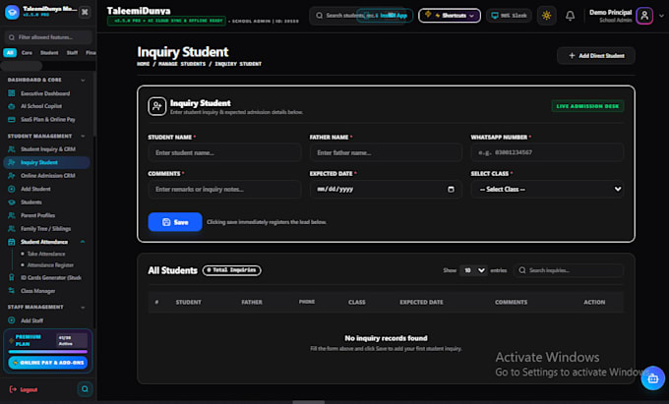Image resolution: width=669 pixels, height=404 pixels.
Task: Click the Filter allowed features search box
Action: coord(48,37)
